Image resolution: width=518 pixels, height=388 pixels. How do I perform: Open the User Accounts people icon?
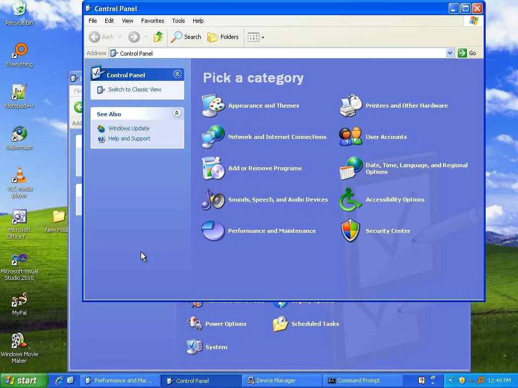351,136
